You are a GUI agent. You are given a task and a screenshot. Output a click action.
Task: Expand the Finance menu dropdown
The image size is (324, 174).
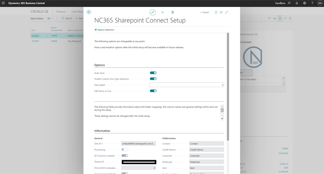coord(62,12)
